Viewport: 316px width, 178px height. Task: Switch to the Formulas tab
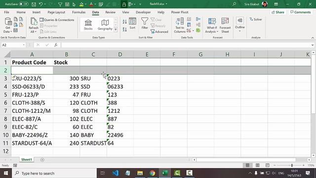click(x=79, y=12)
